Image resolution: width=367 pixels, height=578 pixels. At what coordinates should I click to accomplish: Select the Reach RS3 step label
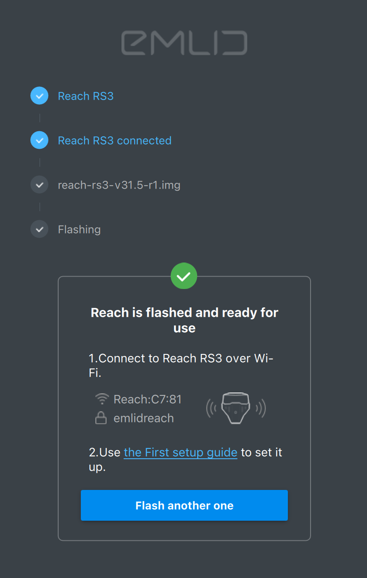click(x=86, y=96)
